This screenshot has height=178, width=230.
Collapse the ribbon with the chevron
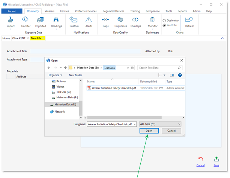(x=222, y=38)
